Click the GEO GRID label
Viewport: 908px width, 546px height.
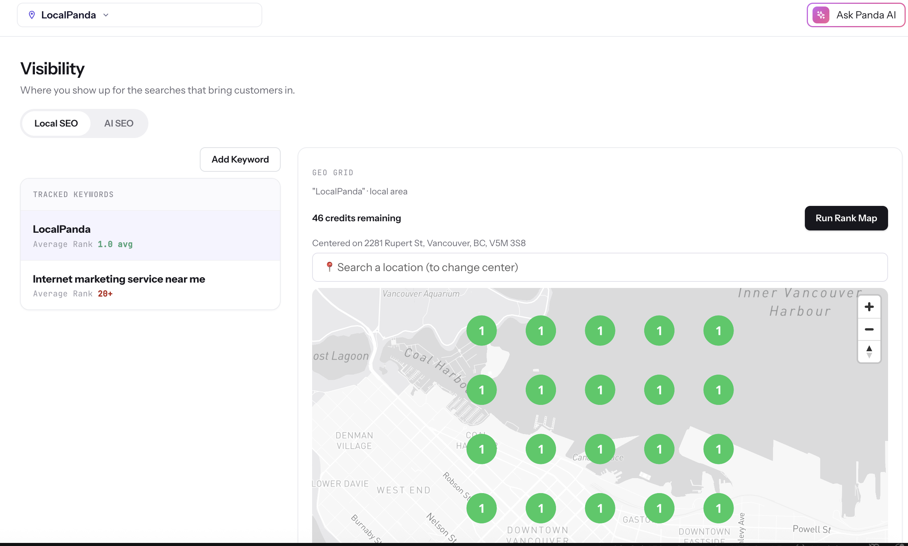click(333, 173)
